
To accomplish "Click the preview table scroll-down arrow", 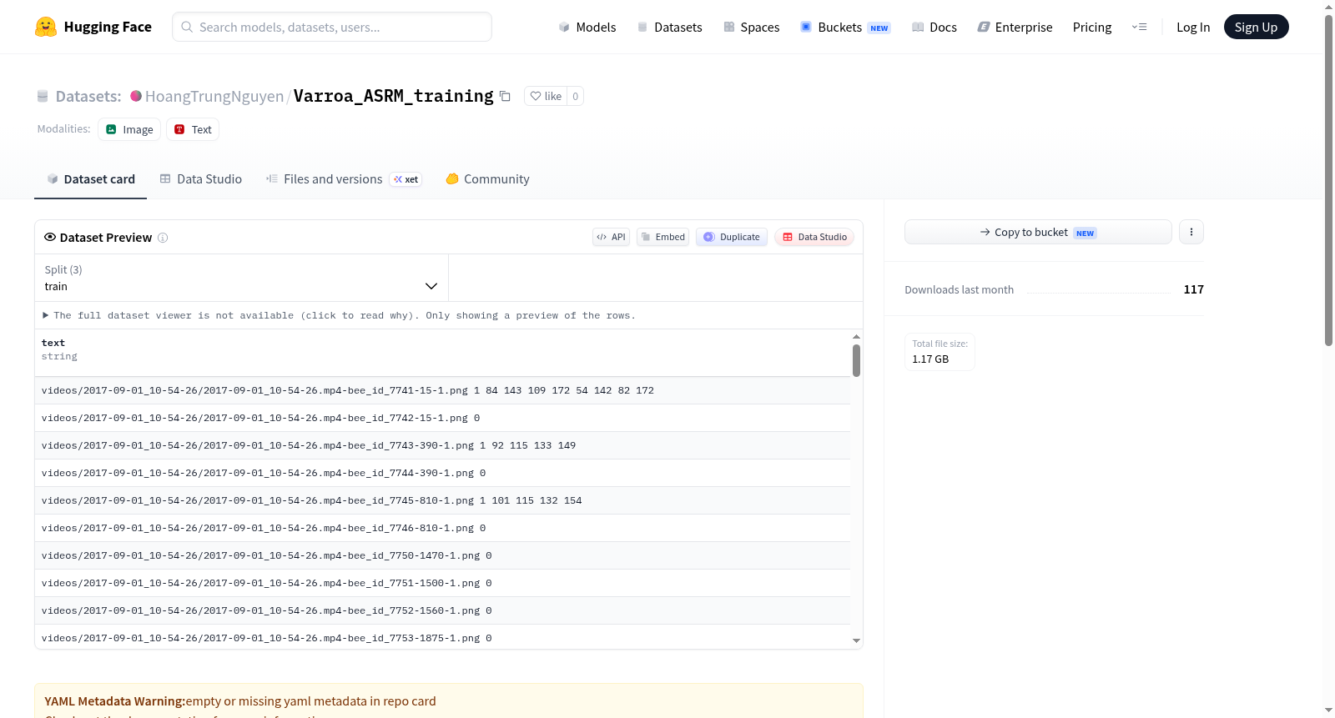I will click(x=856, y=640).
